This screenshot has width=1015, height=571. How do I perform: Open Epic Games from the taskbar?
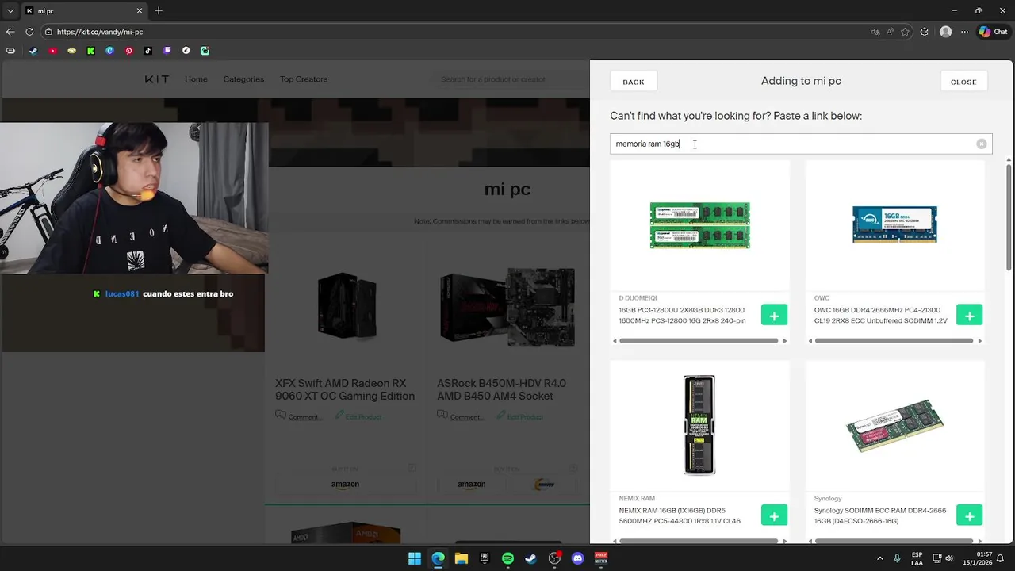(485, 558)
